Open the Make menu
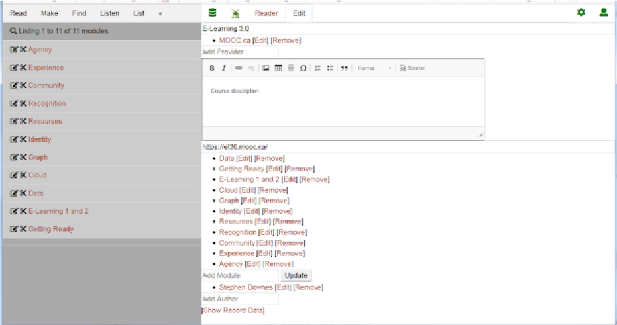The image size is (617, 325). coord(50,13)
